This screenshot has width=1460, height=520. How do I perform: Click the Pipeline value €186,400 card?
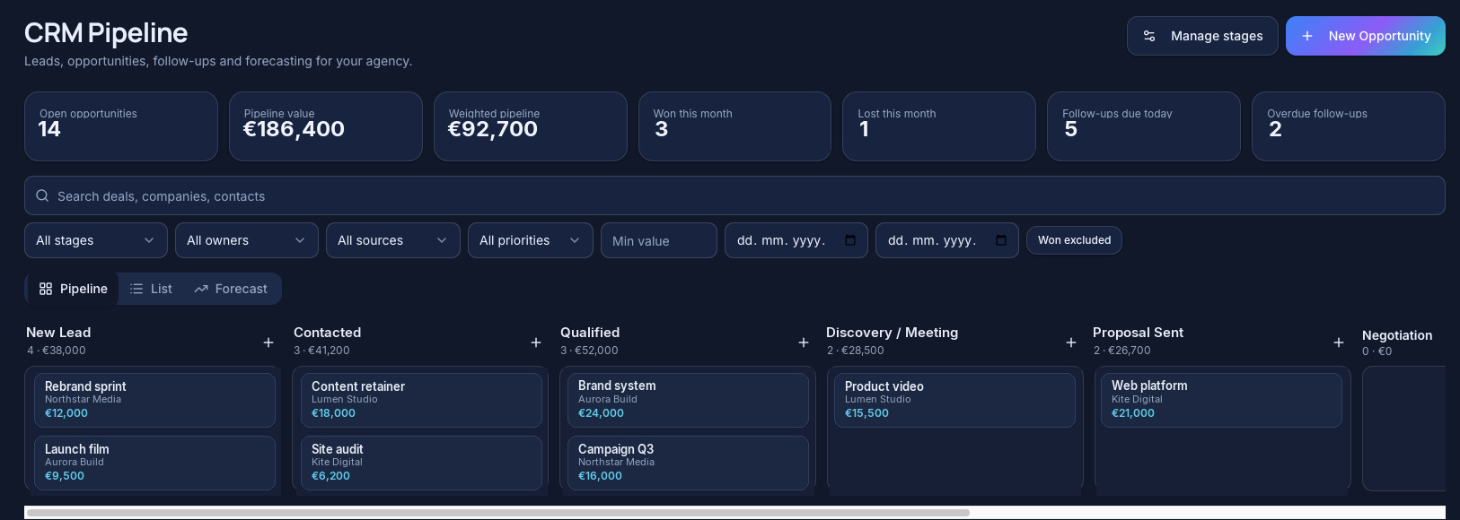pyautogui.click(x=326, y=126)
